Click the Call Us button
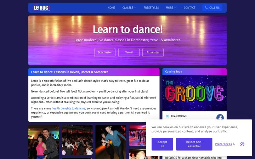The image size is (255, 159). (x=212, y=8)
